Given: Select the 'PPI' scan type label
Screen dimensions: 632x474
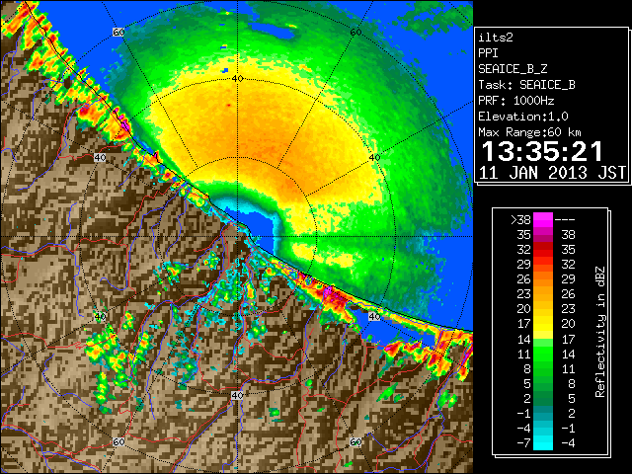Looking at the screenshot, I should pyautogui.click(x=488, y=53).
